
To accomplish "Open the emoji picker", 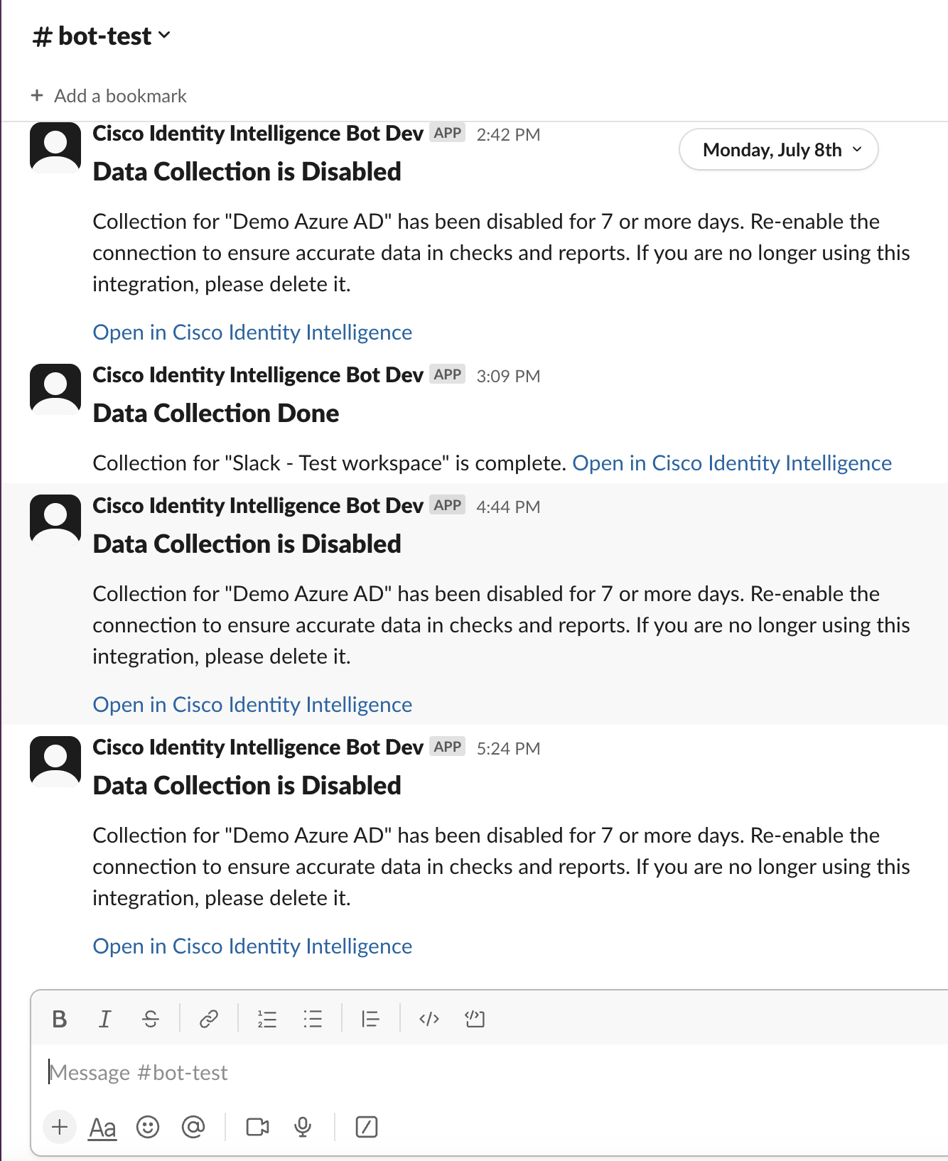I will click(148, 1127).
